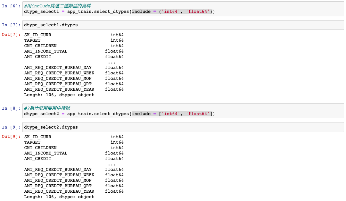Click the 'int64' value beside TARGET in Out[9]

coord(117,142)
